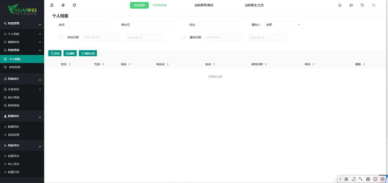Click sort arrows on 民族 column
Viewport: 388px width, 183px height.
pos(129,64)
